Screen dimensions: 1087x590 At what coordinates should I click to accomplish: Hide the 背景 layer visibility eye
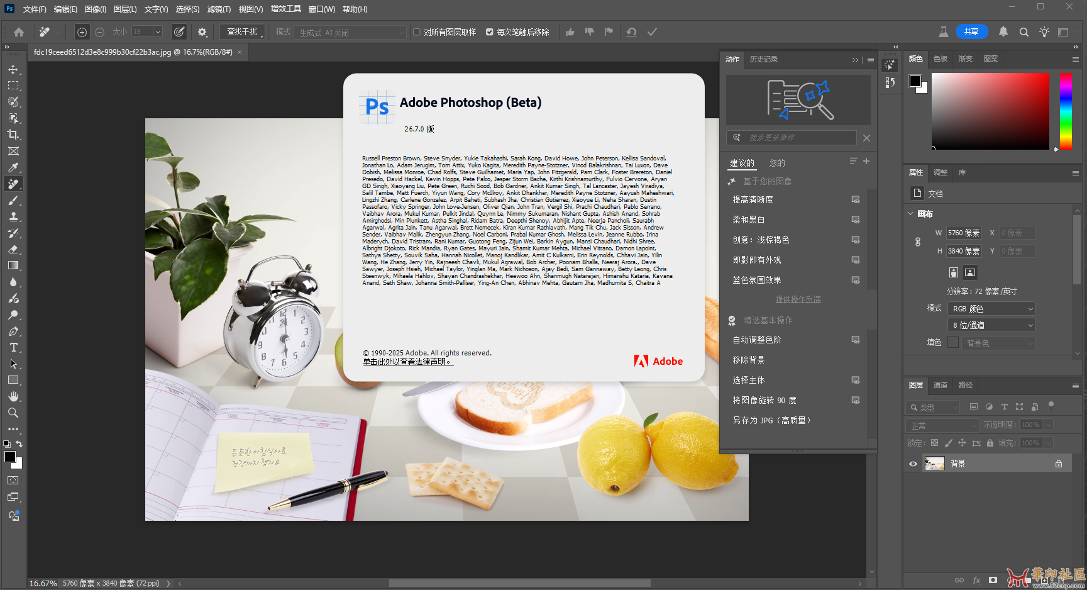coord(913,464)
